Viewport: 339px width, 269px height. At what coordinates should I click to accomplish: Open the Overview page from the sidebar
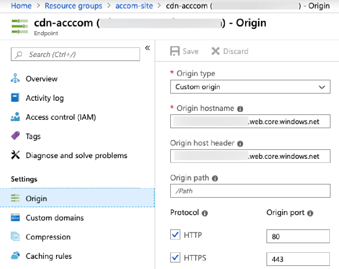tap(41, 79)
